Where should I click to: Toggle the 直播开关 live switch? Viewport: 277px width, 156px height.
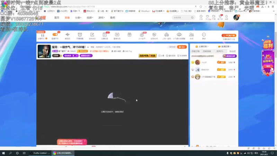[55, 34]
